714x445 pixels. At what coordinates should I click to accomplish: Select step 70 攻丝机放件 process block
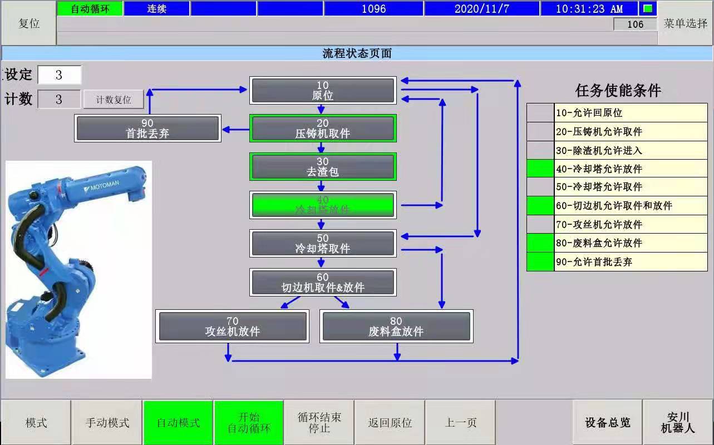(x=233, y=326)
